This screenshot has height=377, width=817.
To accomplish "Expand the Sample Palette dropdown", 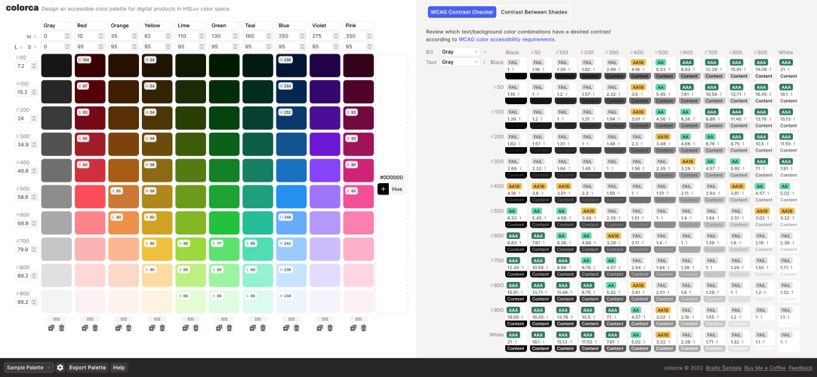I will [29, 368].
